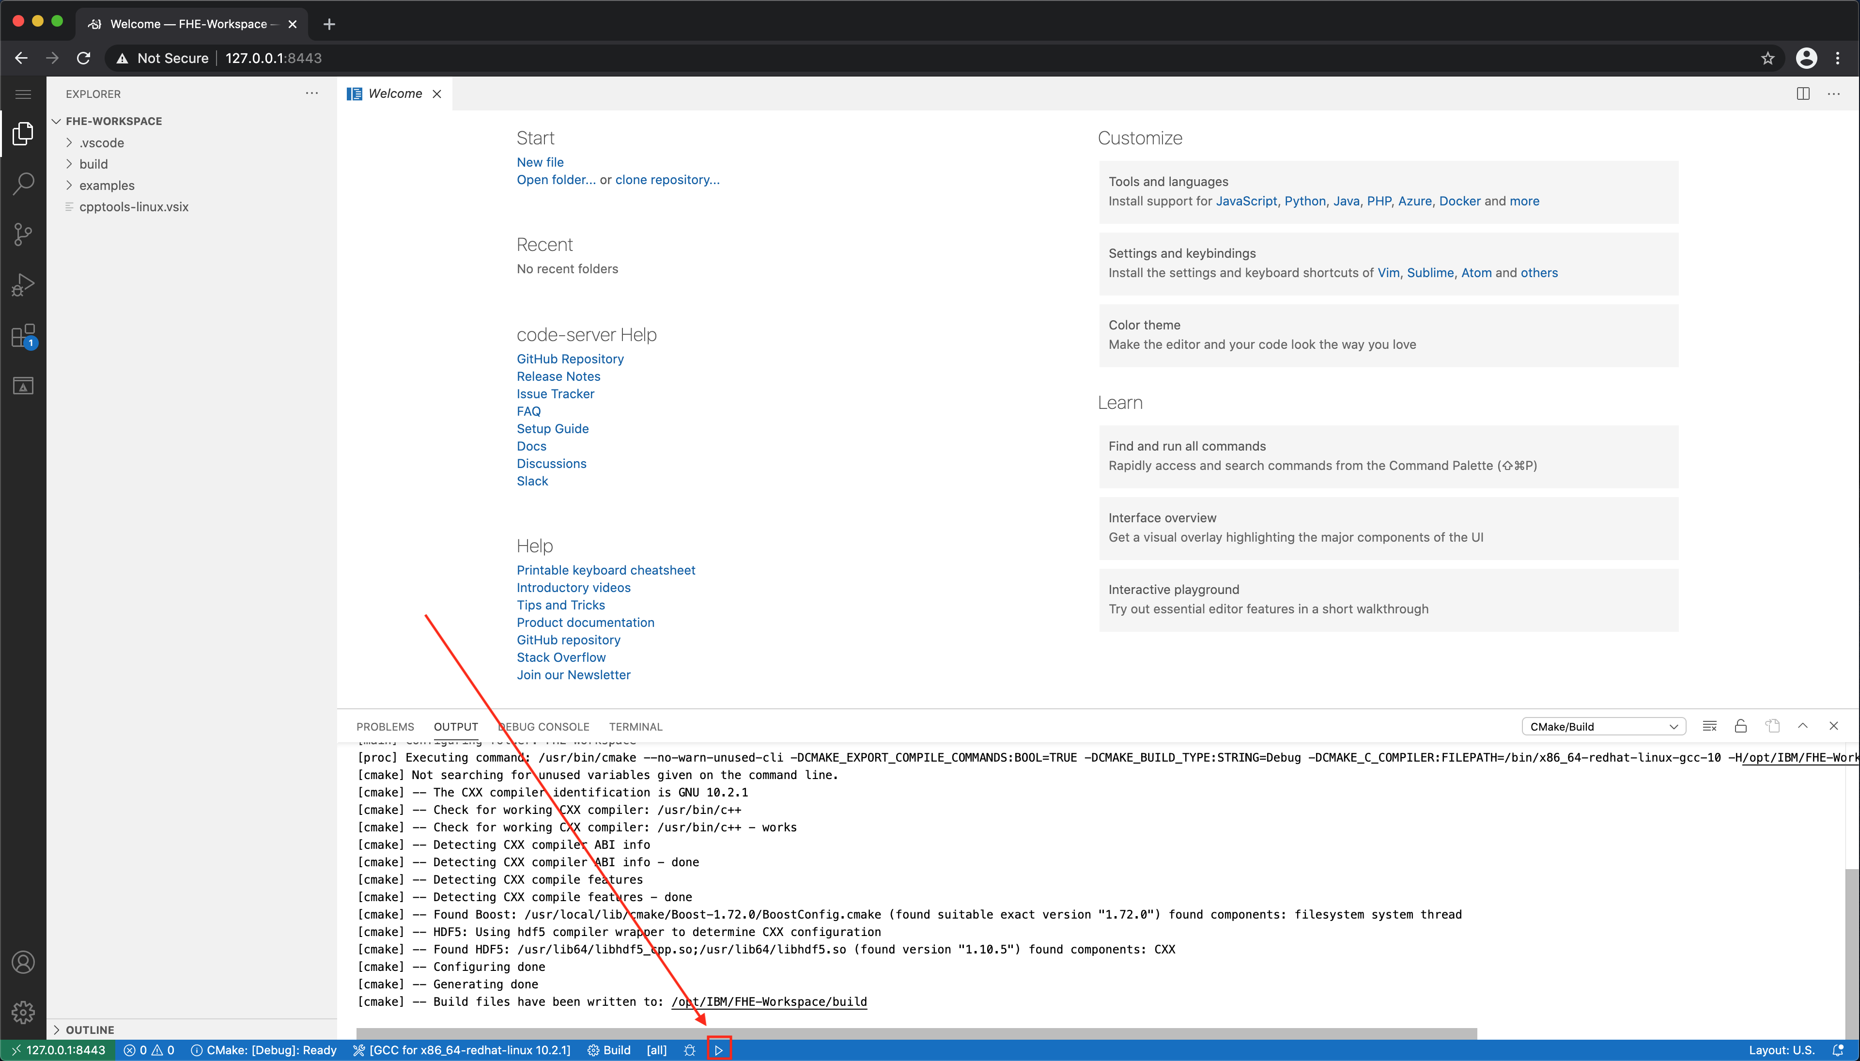This screenshot has height=1061, width=1860.
Task: Click the browser address bar URL
Action: click(273, 58)
